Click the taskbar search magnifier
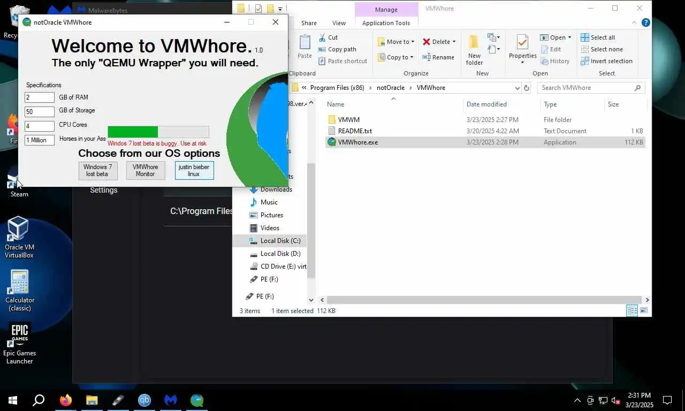The image size is (685, 411). click(39, 400)
